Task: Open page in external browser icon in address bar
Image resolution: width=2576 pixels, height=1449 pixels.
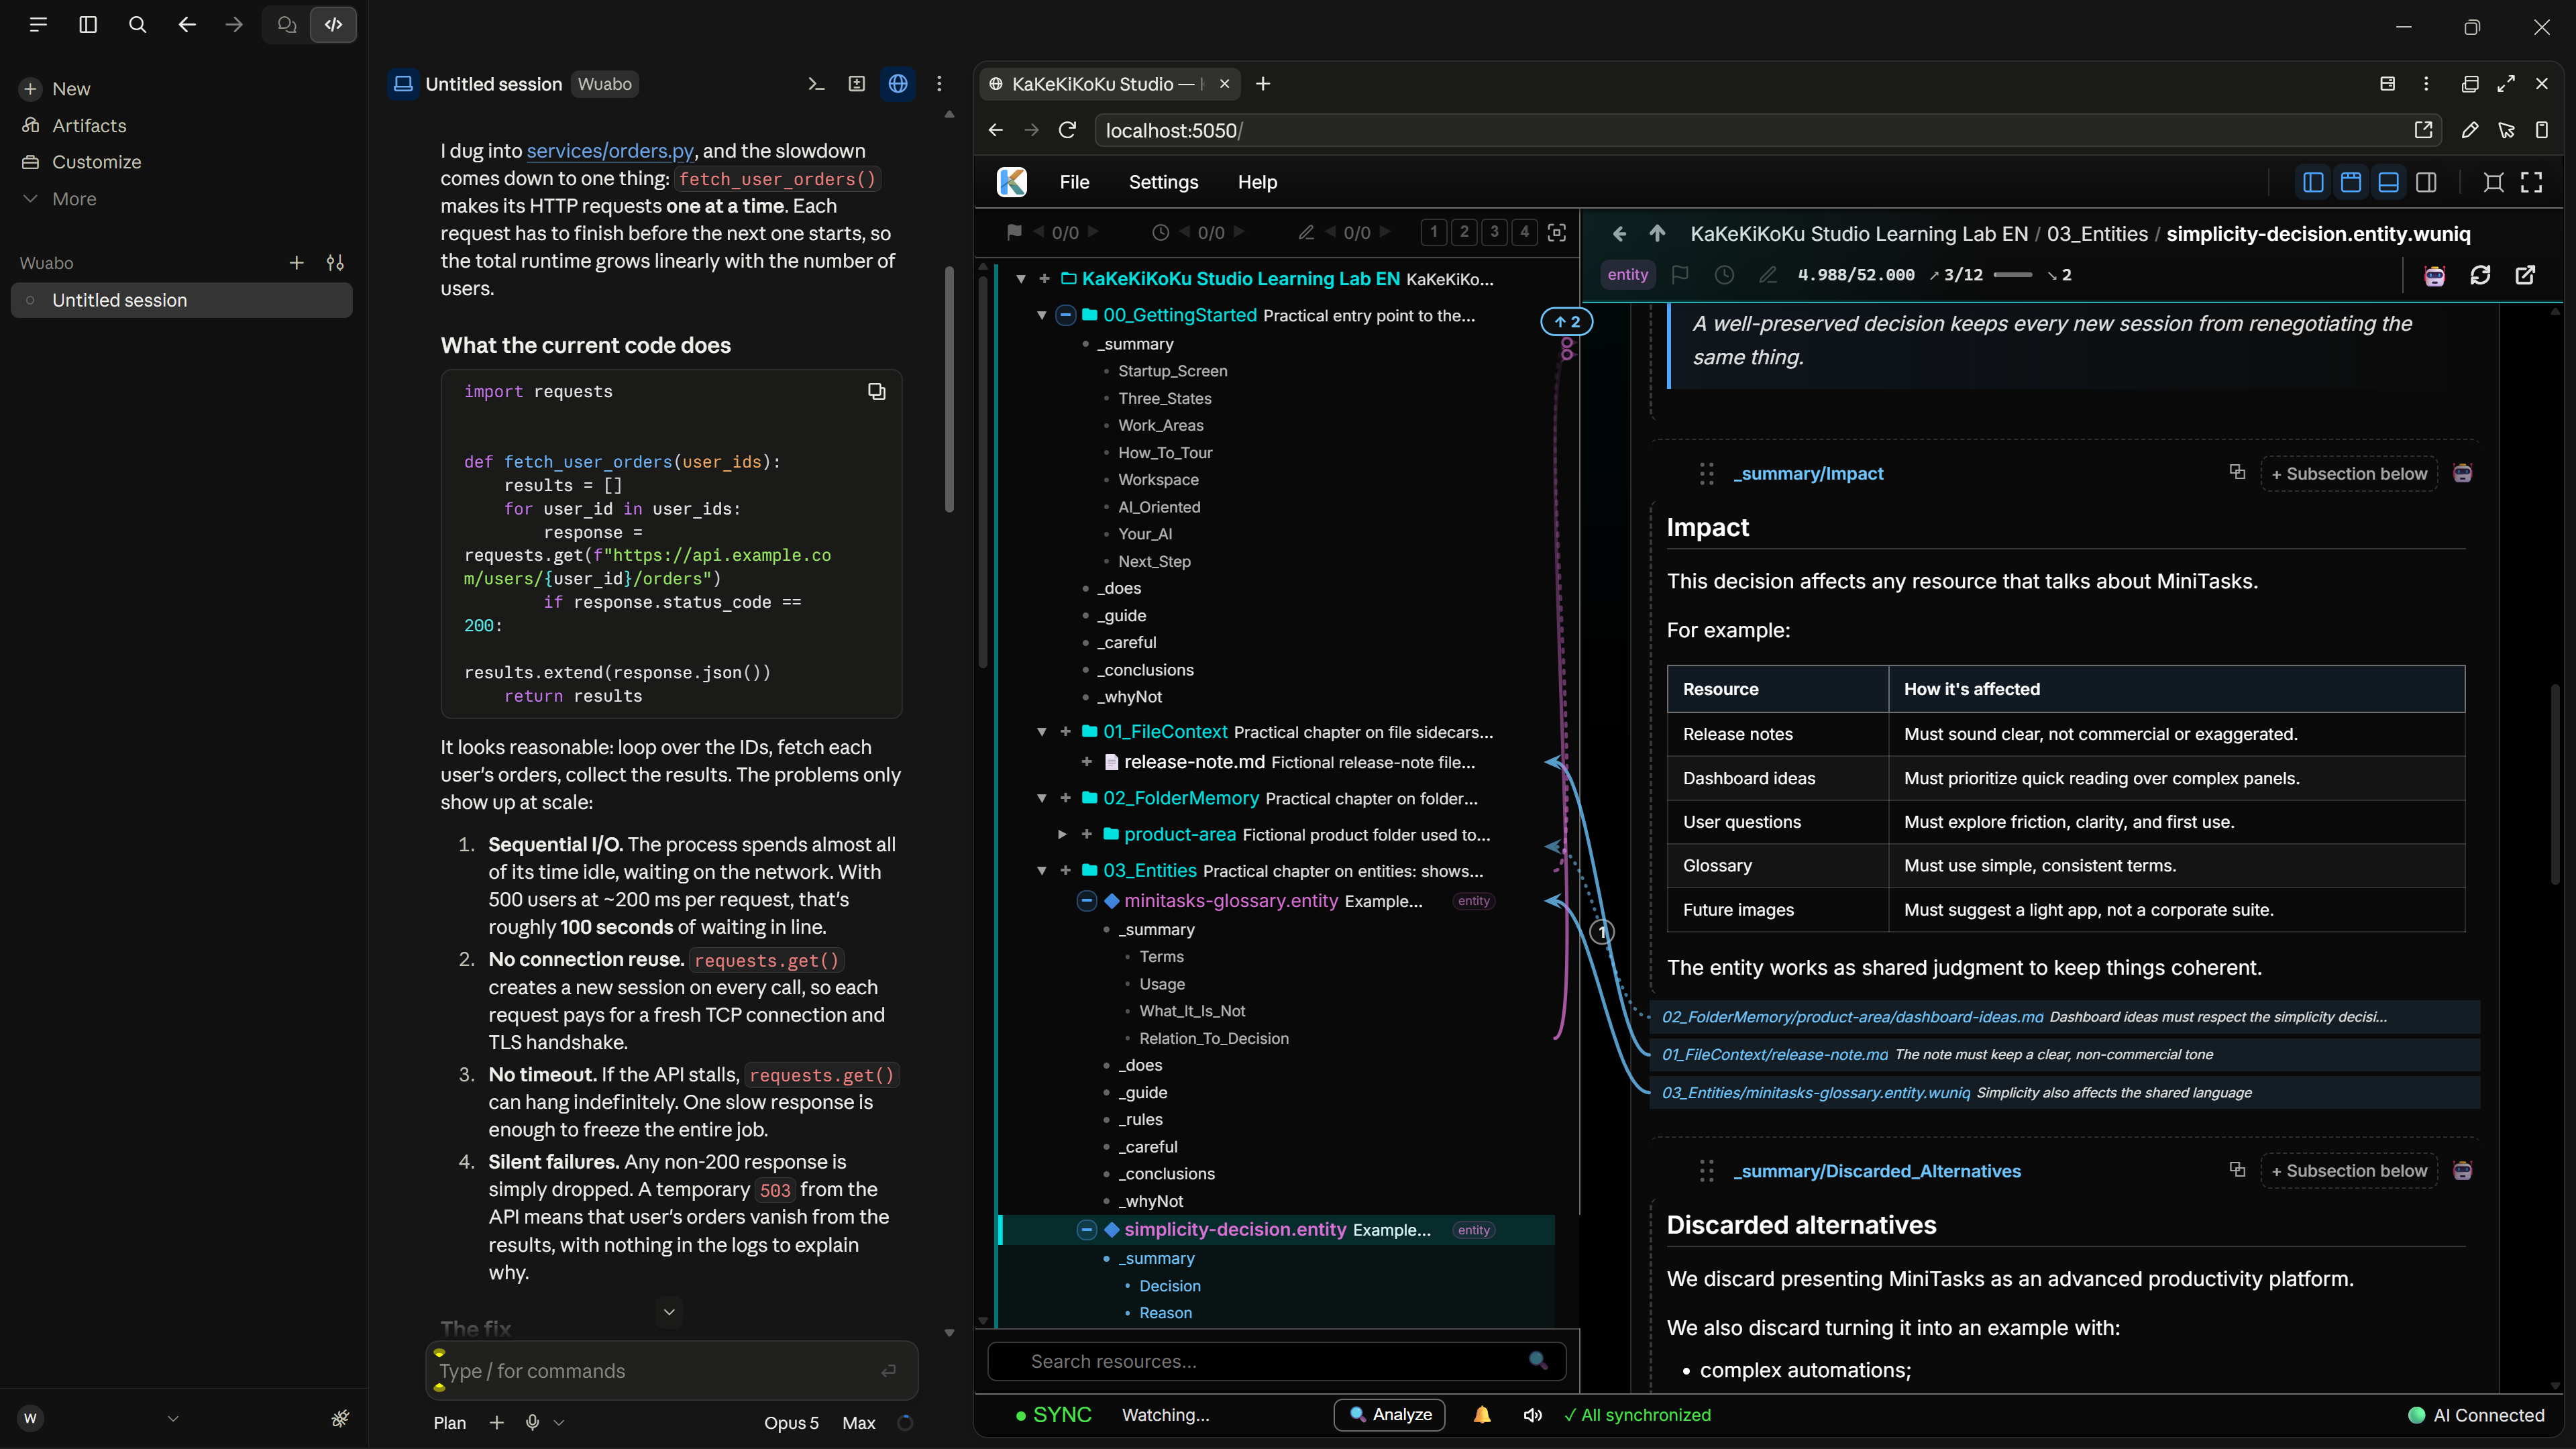Action: click(2423, 130)
